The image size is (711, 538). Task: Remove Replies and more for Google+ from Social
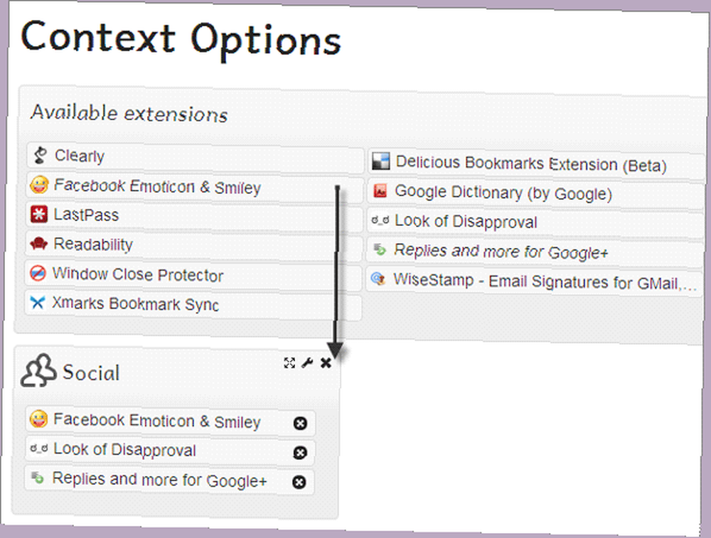(299, 482)
